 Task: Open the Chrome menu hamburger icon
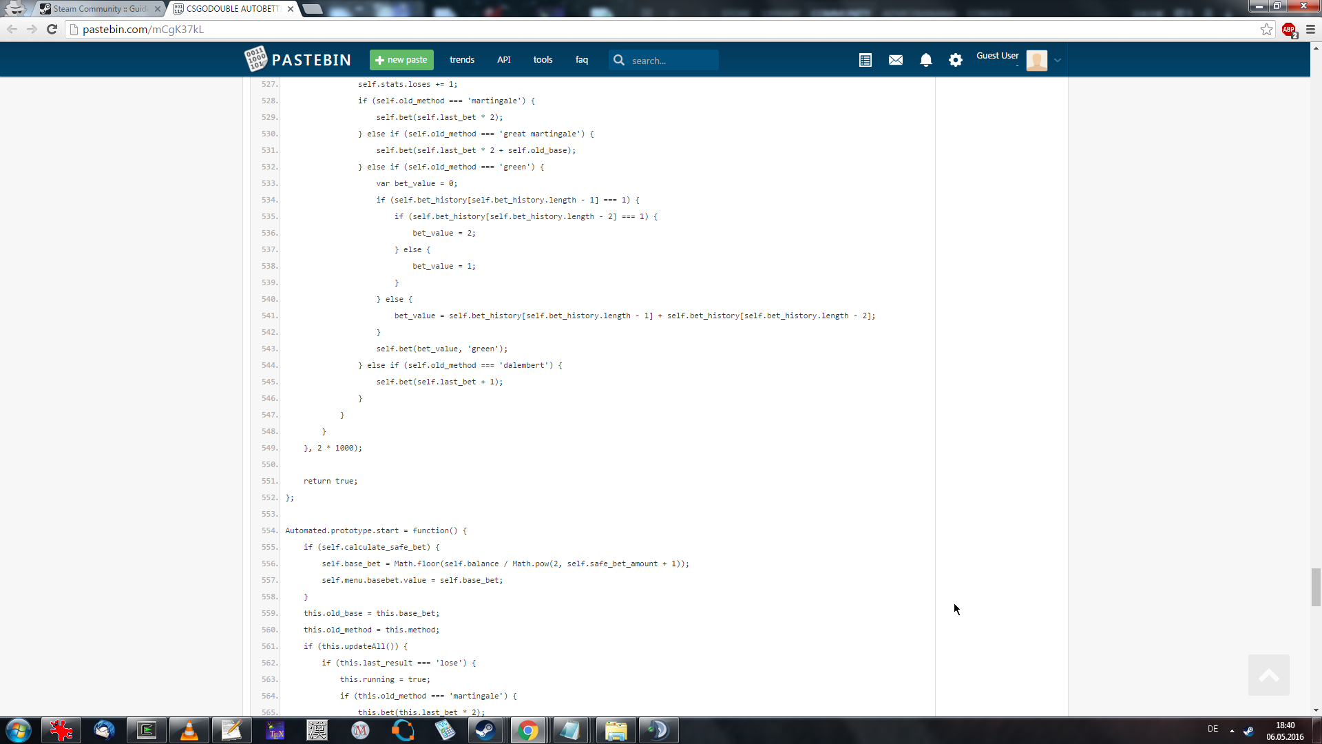[1310, 29]
